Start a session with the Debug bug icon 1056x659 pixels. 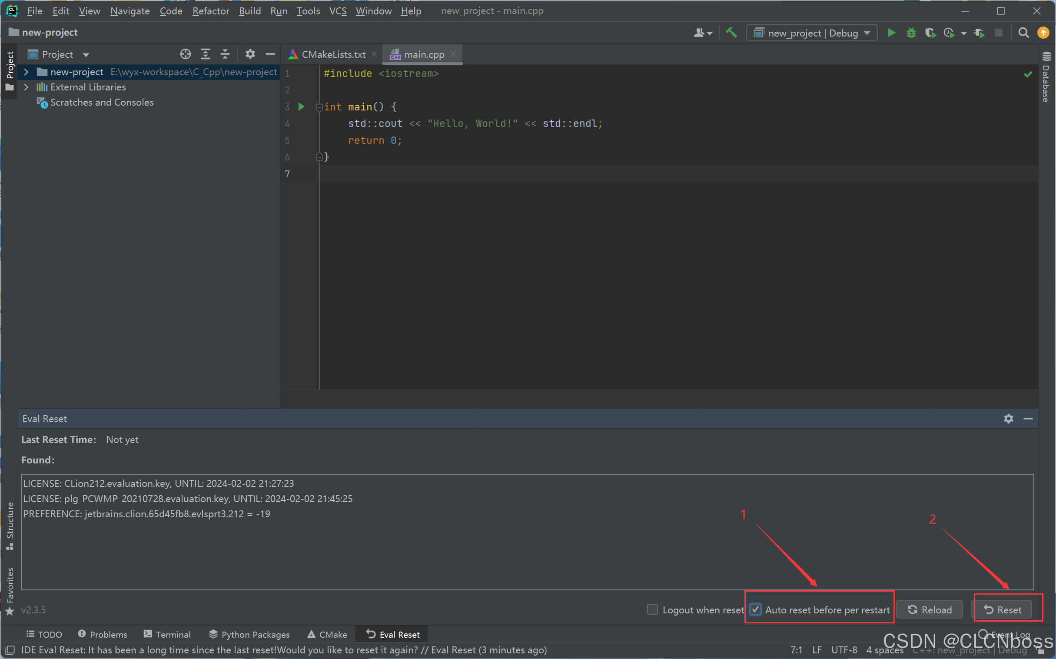[910, 33]
